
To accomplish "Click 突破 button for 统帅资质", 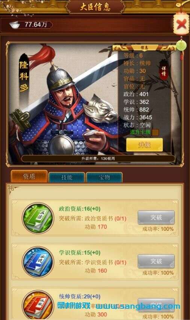I will pos(156,305).
